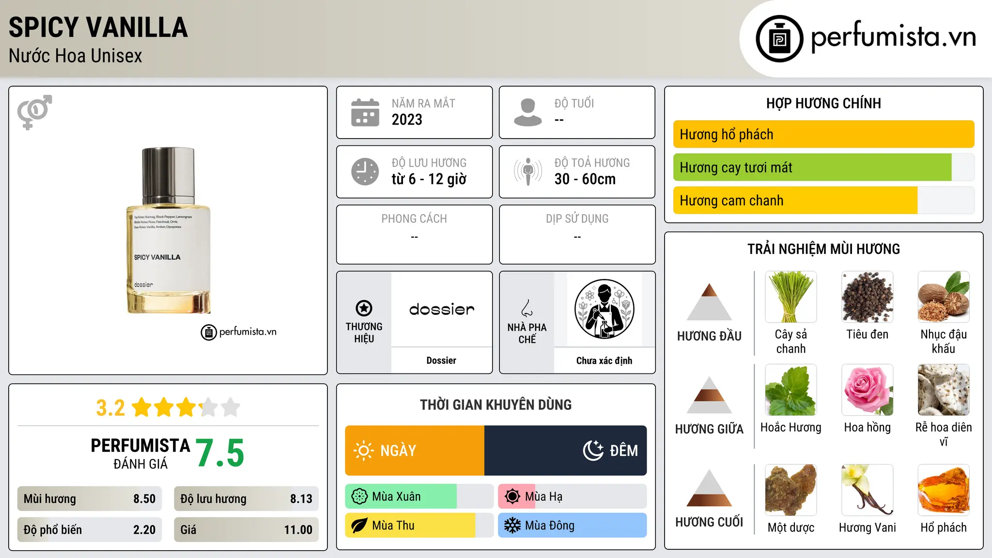Click the perfumista.vn site name header
992x558 pixels.
[x=894, y=37]
